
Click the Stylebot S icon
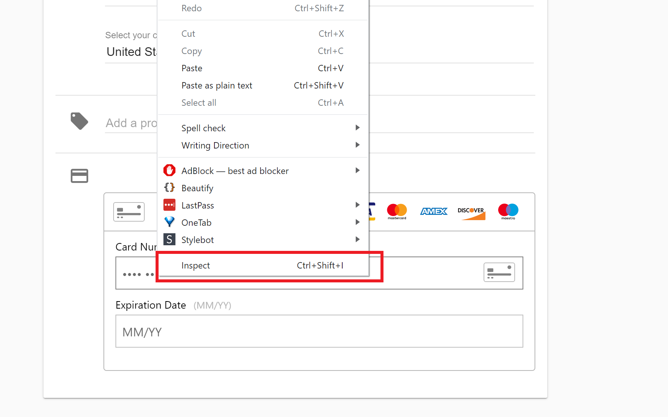[169, 239]
